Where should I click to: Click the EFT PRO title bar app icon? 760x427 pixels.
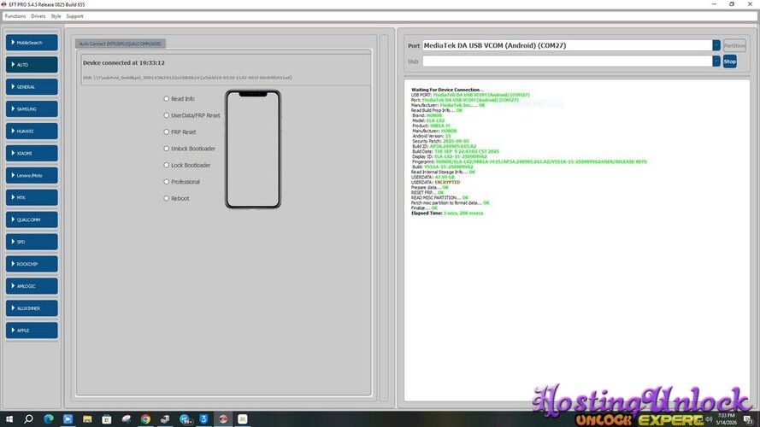[x=4, y=4]
